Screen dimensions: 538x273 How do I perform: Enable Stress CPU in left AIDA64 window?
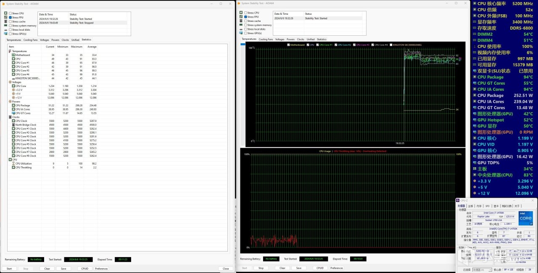point(10,13)
